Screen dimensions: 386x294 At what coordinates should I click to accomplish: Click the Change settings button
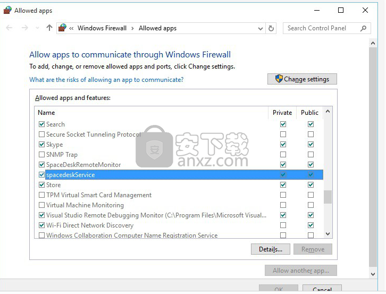tap(302, 79)
